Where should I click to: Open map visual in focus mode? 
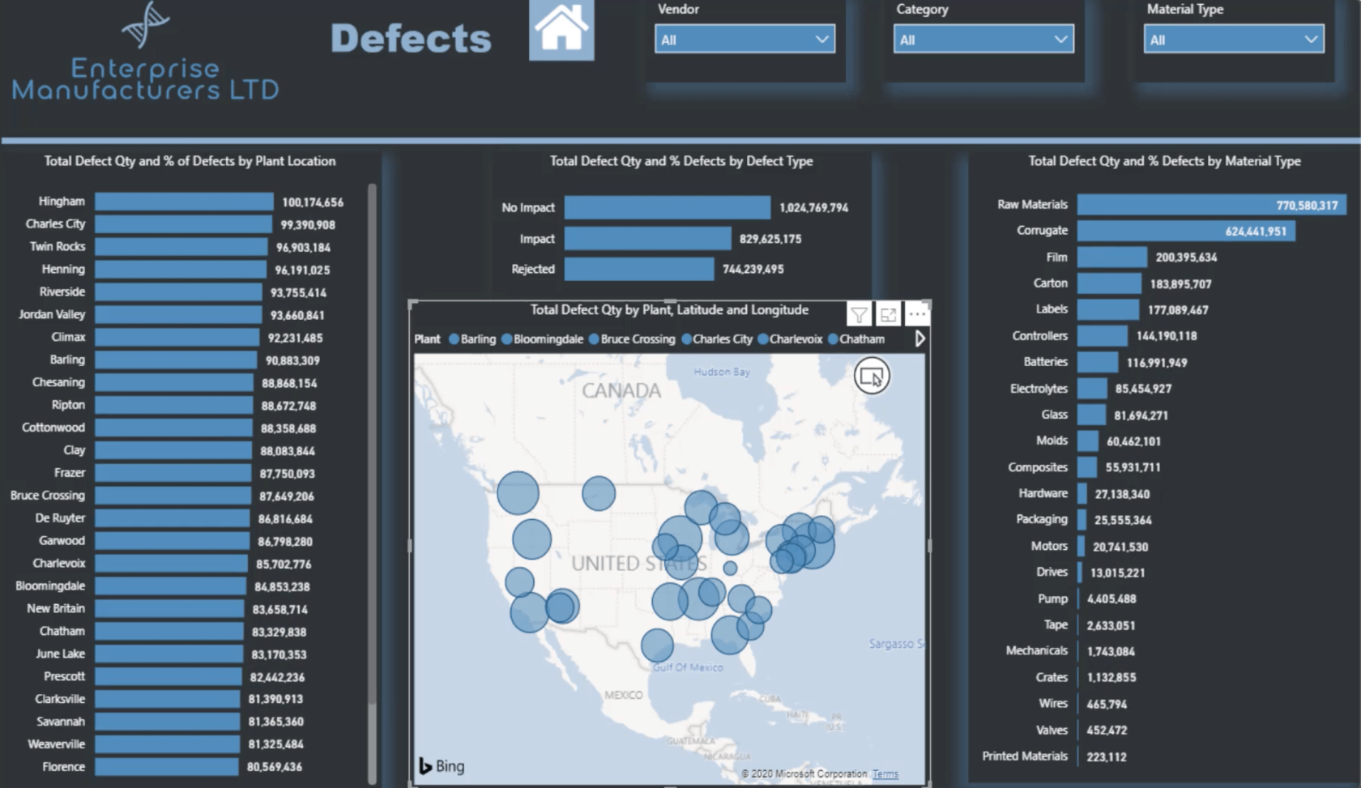tap(888, 314)
